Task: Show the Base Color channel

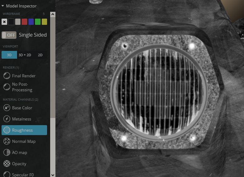Action: click(22, 108)
